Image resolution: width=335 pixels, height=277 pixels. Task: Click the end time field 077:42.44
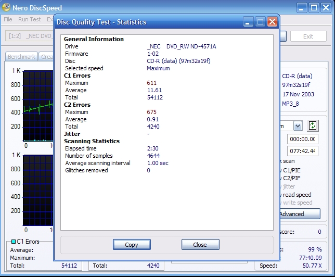click(x=303, y=151)
